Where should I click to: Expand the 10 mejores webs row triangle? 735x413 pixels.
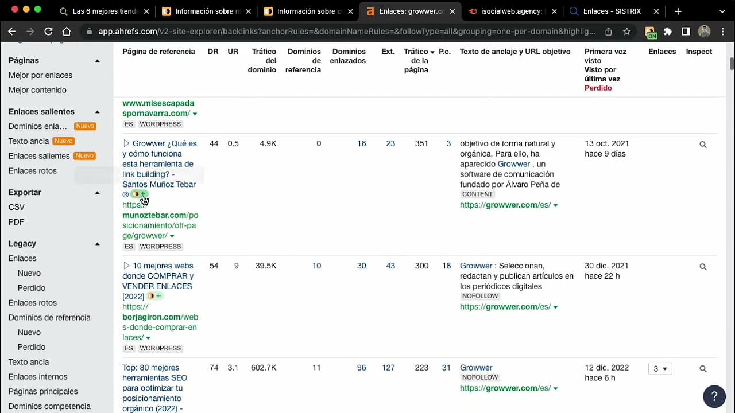[x=126, y=266]
